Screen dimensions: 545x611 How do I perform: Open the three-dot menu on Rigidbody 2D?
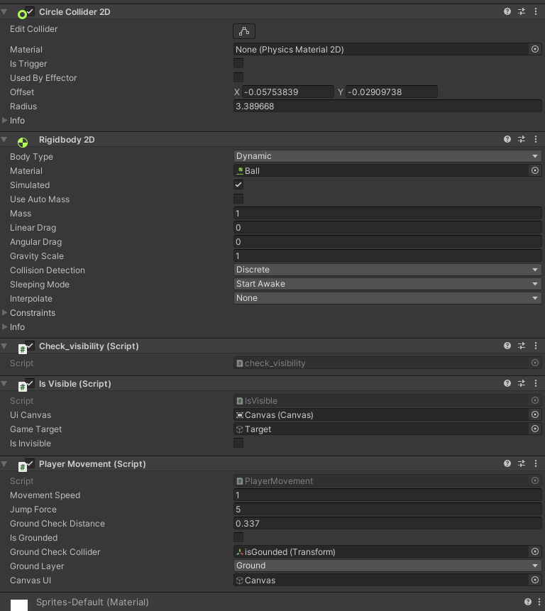[x=536, y=139]
